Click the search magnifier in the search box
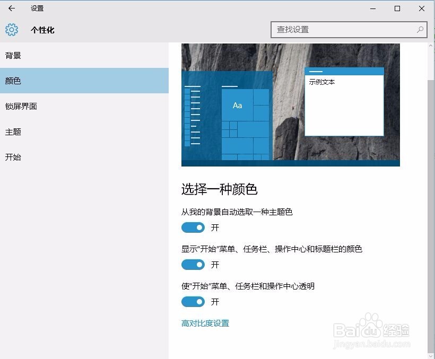Viewport: 435px width, 359px height. (x=420, y=30)
